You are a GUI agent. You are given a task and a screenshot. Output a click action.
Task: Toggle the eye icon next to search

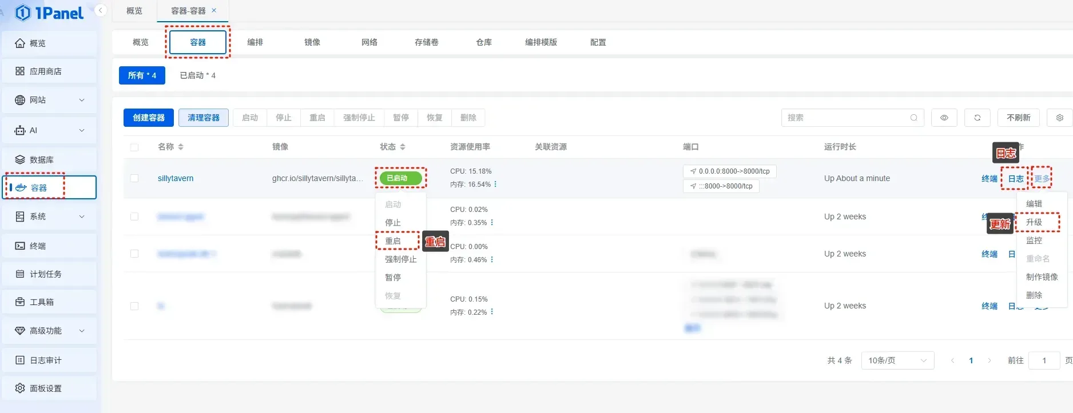(944, 118)
